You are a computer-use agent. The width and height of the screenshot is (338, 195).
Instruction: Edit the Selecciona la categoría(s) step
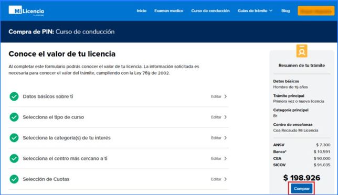point(216,138)
